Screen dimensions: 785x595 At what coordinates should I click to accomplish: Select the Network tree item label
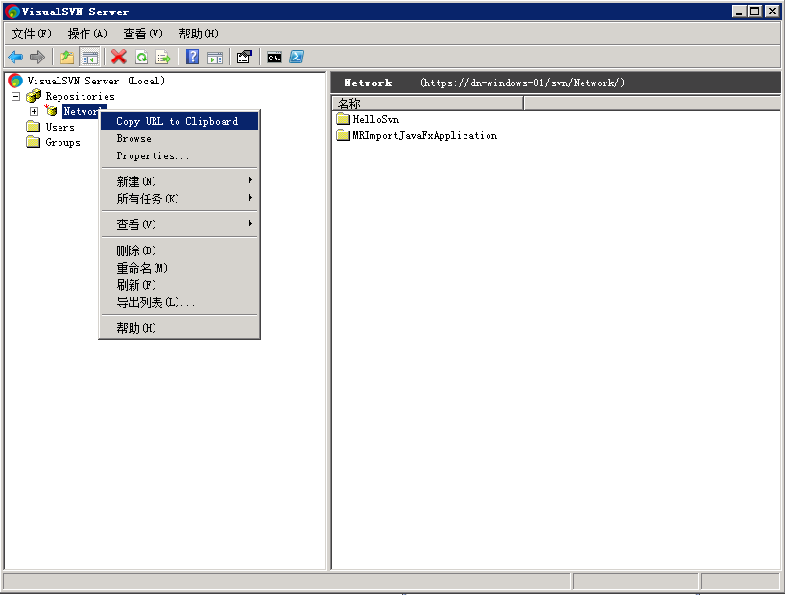click(81, 111)
